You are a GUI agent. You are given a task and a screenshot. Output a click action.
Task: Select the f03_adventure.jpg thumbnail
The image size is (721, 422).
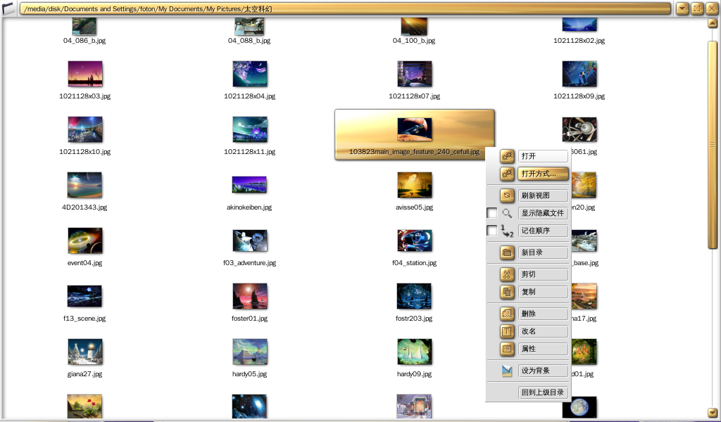coord(250,241)
